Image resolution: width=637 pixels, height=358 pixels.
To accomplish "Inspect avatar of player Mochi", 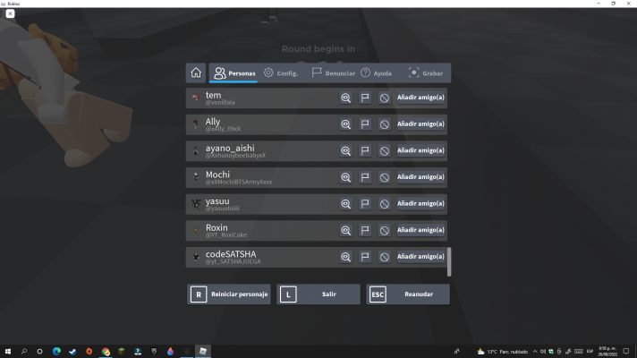I will pos(345,177).
